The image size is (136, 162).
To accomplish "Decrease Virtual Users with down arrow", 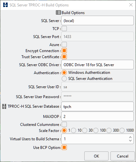I will point(130,141).
